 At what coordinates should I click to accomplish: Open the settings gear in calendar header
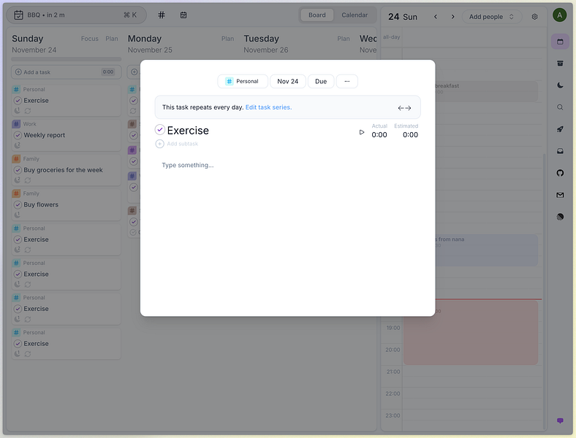click(534, 17)
